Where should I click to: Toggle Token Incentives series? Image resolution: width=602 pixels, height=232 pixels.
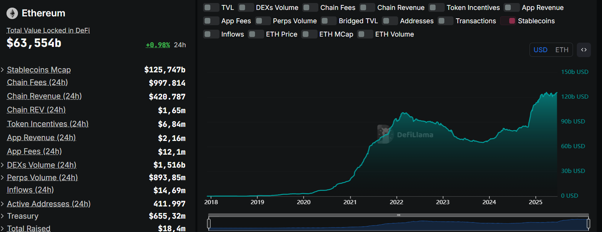436,8
